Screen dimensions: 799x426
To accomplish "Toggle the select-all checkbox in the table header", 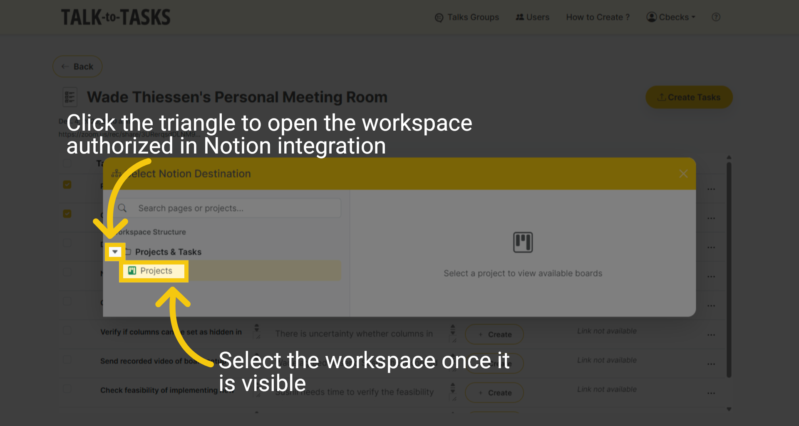I will tap(67, 163).
